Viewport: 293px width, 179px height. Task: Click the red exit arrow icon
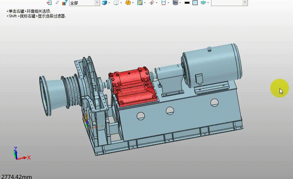49,3
